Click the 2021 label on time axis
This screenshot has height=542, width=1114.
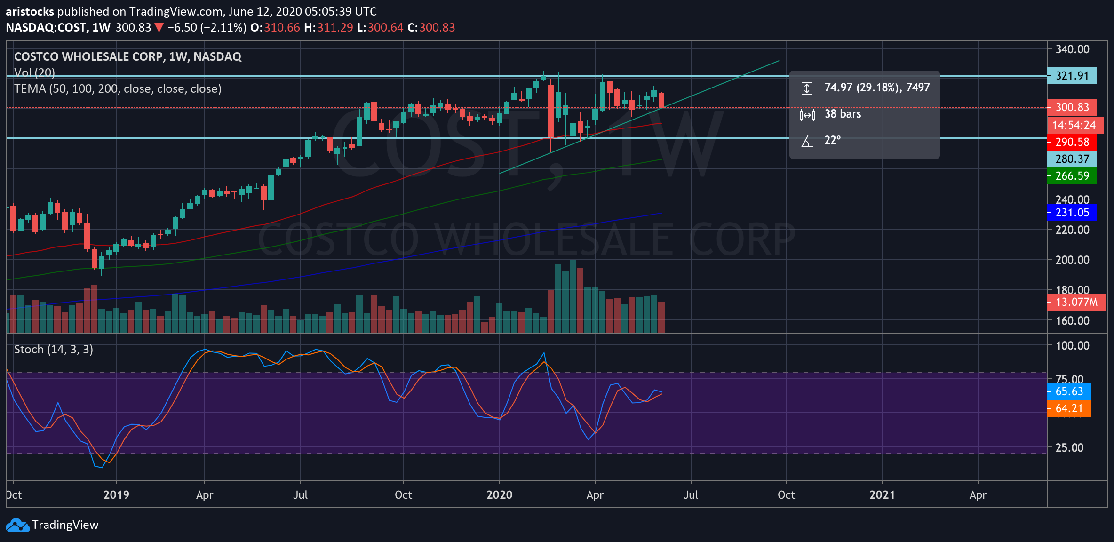tap(882, 495)
